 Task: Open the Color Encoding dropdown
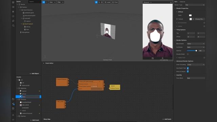click(196, 65)
